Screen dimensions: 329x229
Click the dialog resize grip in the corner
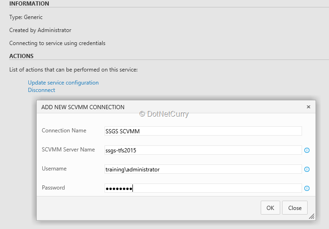pyautogui.click(x=312, y=216)
